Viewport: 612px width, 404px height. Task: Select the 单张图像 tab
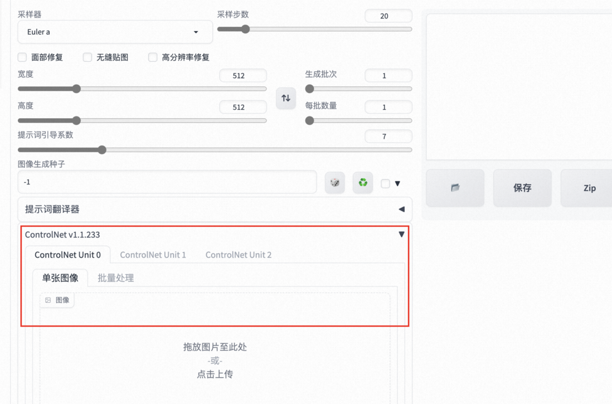pyautogui.click(x=60, y=278)
